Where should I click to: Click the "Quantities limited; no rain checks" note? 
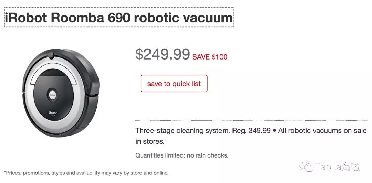(182, 155)
